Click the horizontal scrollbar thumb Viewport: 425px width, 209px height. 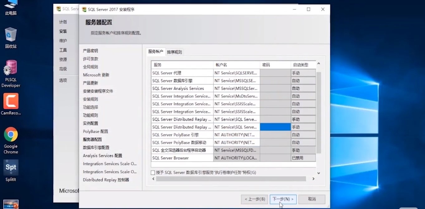coord(231,179)
